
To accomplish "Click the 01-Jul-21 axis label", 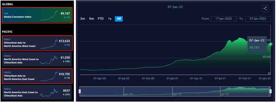I will [220, 78].
